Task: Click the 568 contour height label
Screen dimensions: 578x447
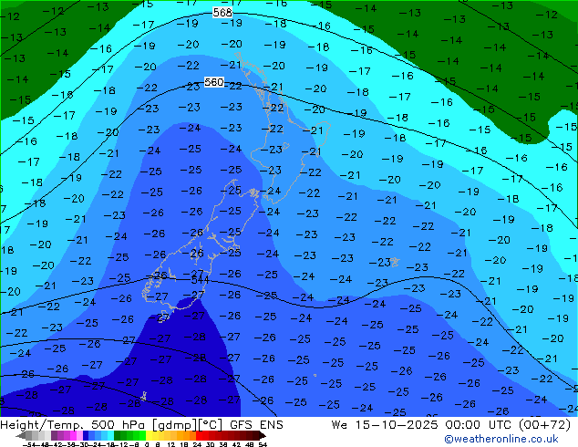Action: (222, 13)
